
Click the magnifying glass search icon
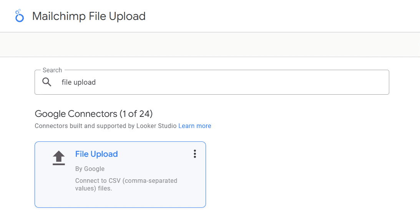tap(47, 82)
